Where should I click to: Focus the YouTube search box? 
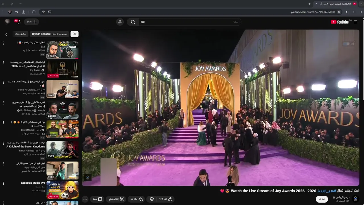[x=190, y=22]
